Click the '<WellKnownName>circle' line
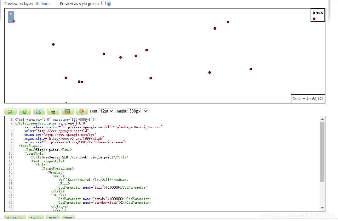 94,180
